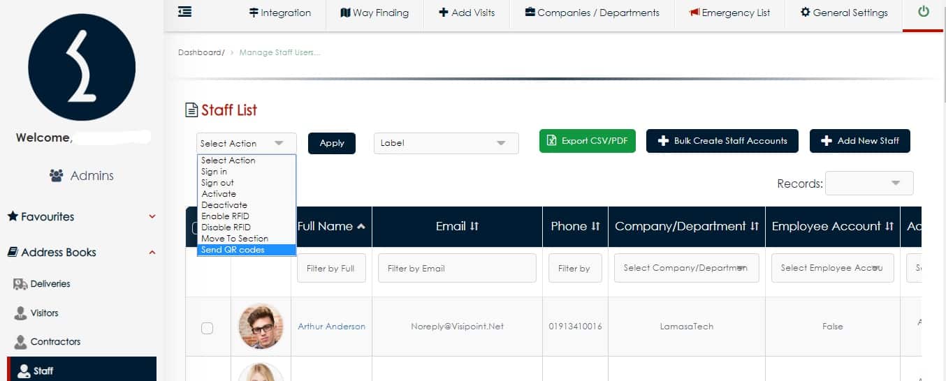Click the hamburger menu collapse icon

pyautogui.click(x=184, y=12)
